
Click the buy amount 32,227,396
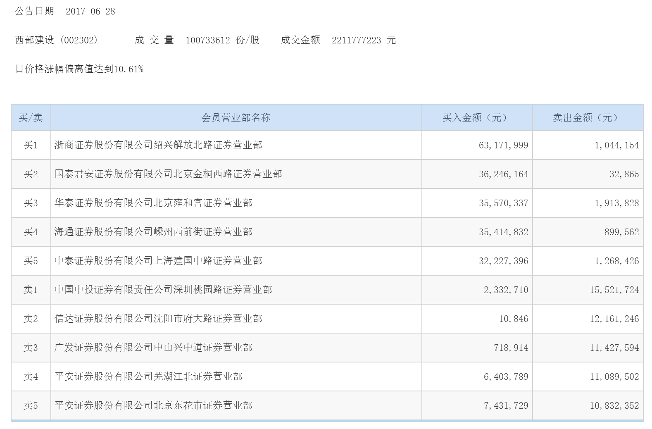click(x=503, y=261)
